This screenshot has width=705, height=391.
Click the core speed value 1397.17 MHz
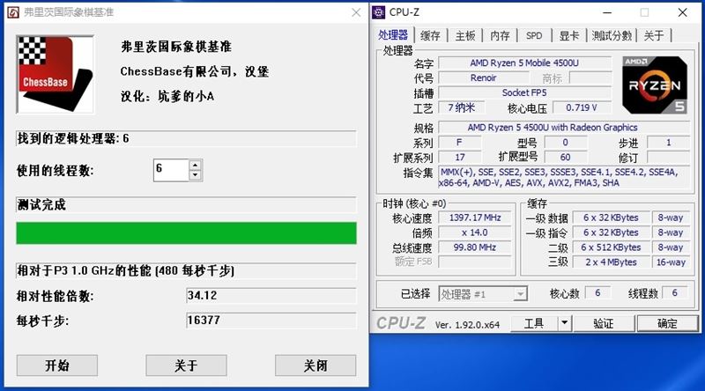[x=475, y=218]
